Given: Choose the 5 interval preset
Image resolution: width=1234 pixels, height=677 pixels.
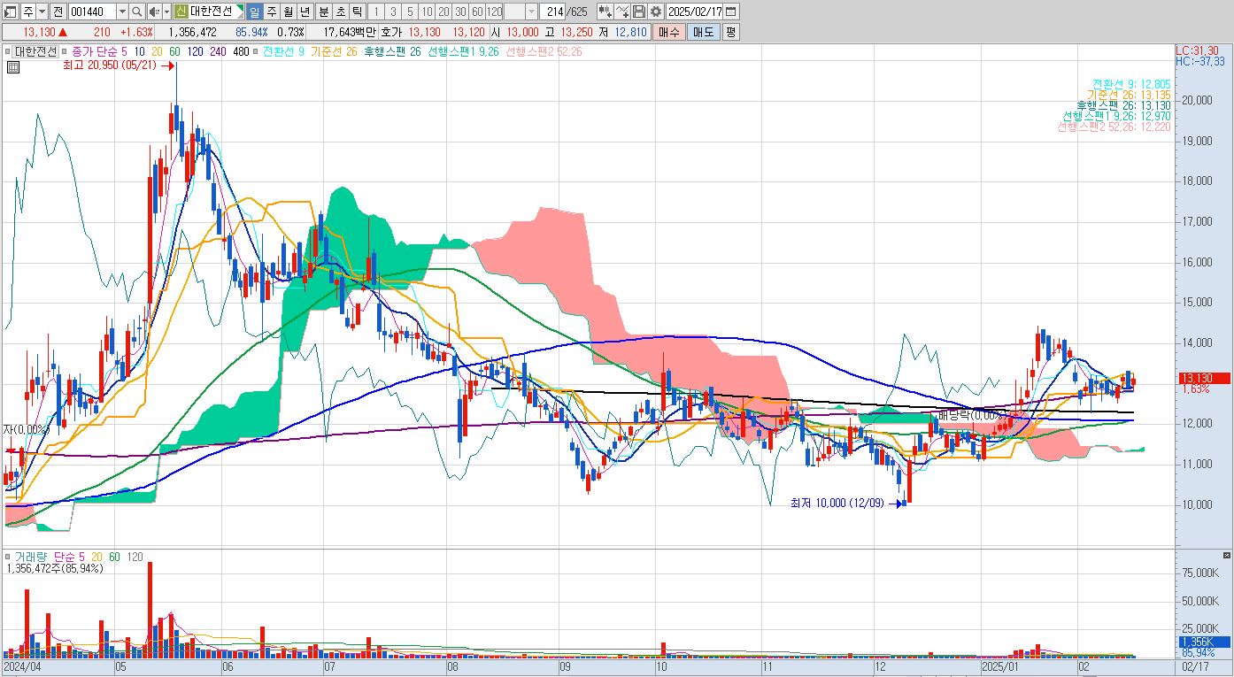Looking at the screenshot, I should [410, 12].
